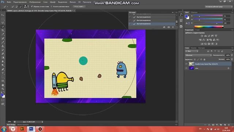Toggle pixel layer filter icon

(208, 51)
